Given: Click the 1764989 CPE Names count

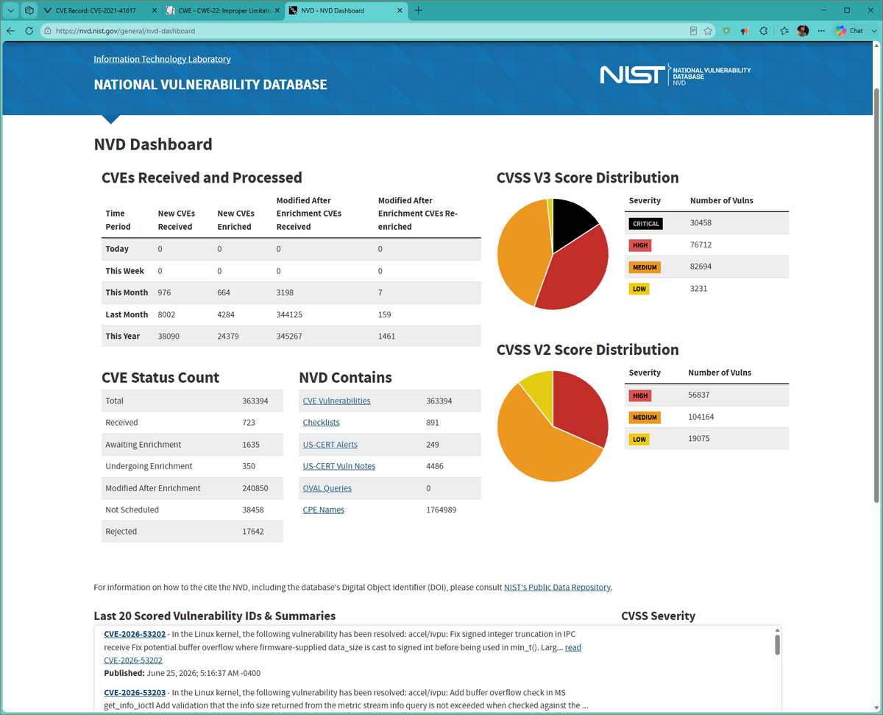Looking at the screenshot, I should [441, 510].
